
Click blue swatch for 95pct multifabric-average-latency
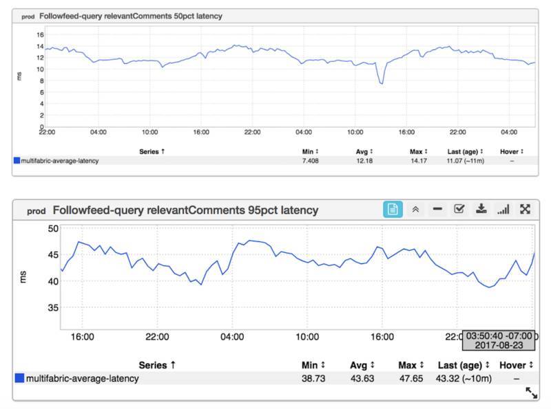tap(19, 378)
